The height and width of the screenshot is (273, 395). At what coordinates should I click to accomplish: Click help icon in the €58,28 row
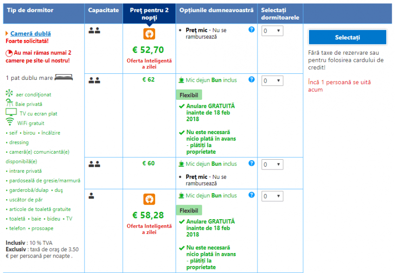[251, 195]
